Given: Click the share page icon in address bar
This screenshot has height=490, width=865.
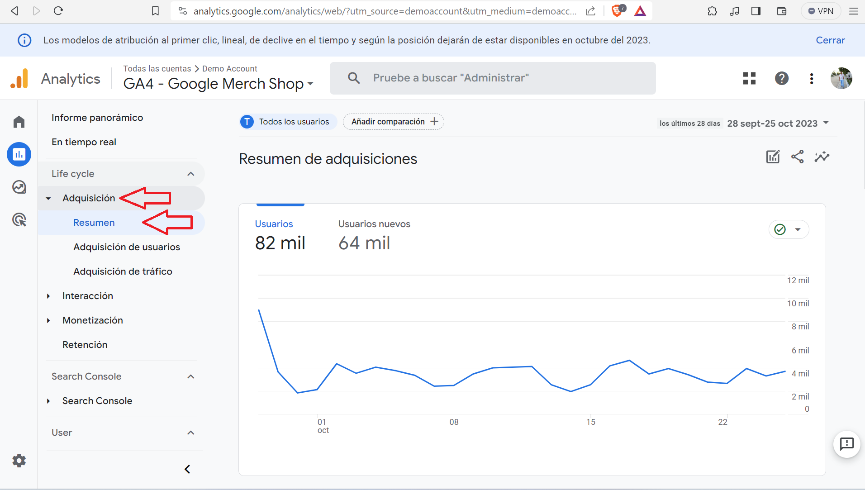Looking at the screenshot, I should (x=590, y=11).
